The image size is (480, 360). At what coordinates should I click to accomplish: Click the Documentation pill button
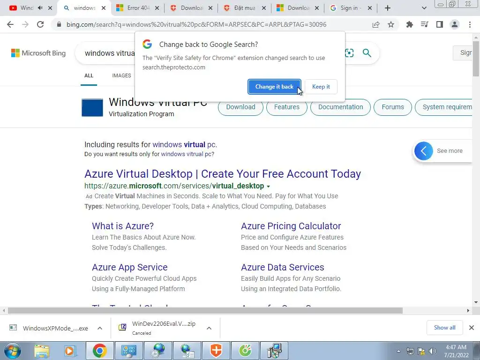tap(340, 107)
